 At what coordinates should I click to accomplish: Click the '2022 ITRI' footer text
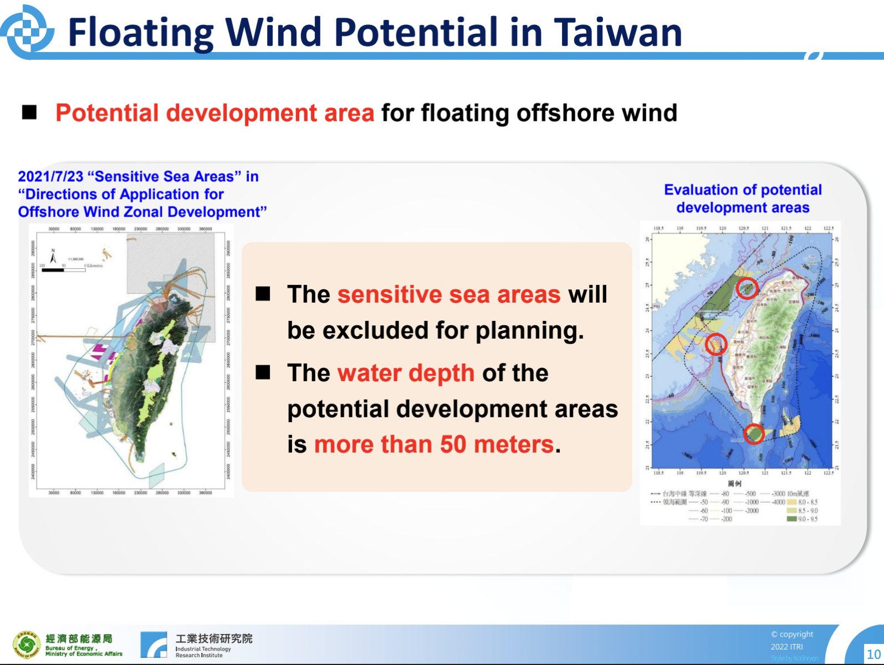pos(786,647)
